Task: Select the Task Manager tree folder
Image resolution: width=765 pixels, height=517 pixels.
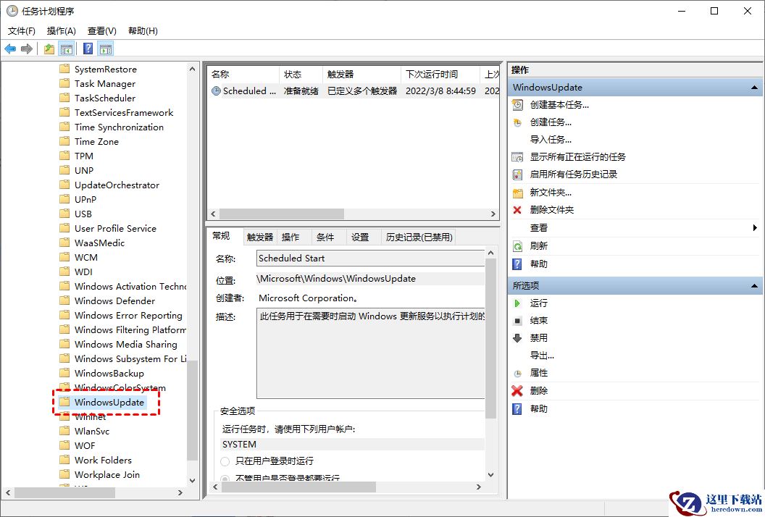Action: [x=105, y=84]
